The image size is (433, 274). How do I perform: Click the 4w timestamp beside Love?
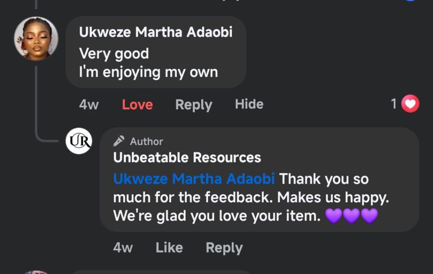(89, 105)
